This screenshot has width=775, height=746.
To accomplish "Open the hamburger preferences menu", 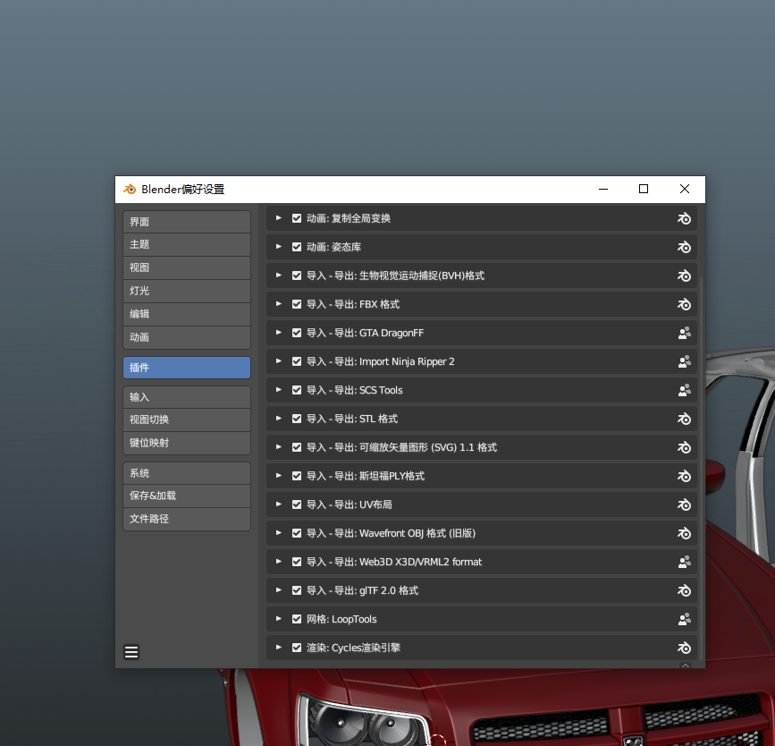I will (131, 652).
